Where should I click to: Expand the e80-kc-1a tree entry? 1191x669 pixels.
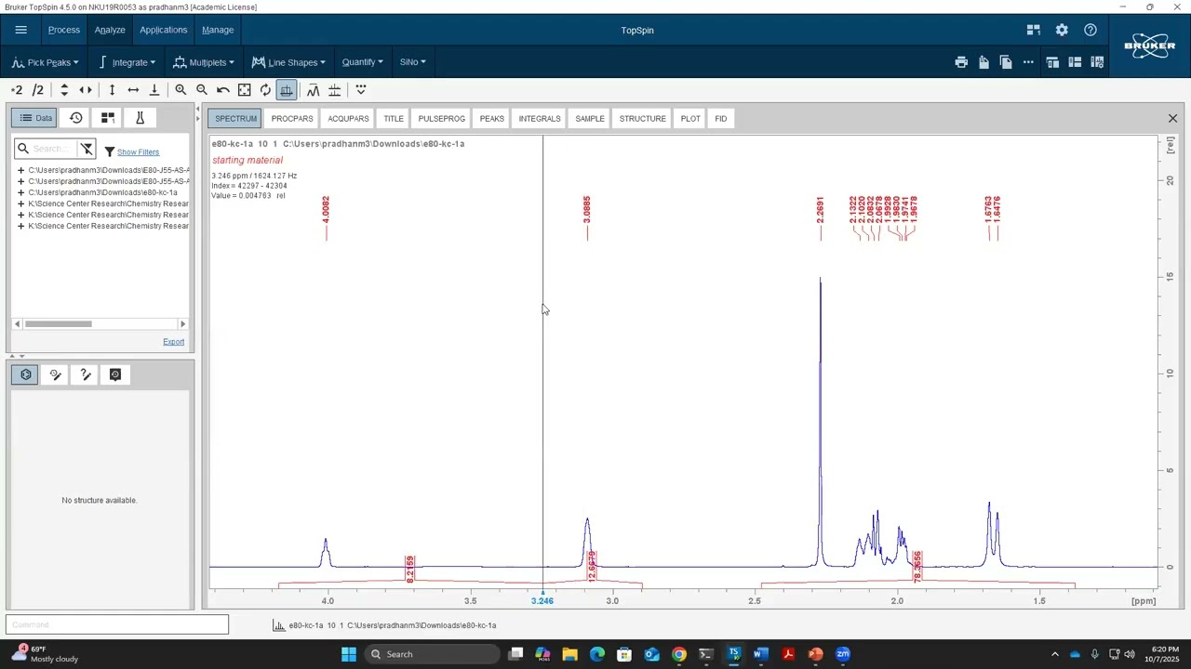(x=20, y=192)
